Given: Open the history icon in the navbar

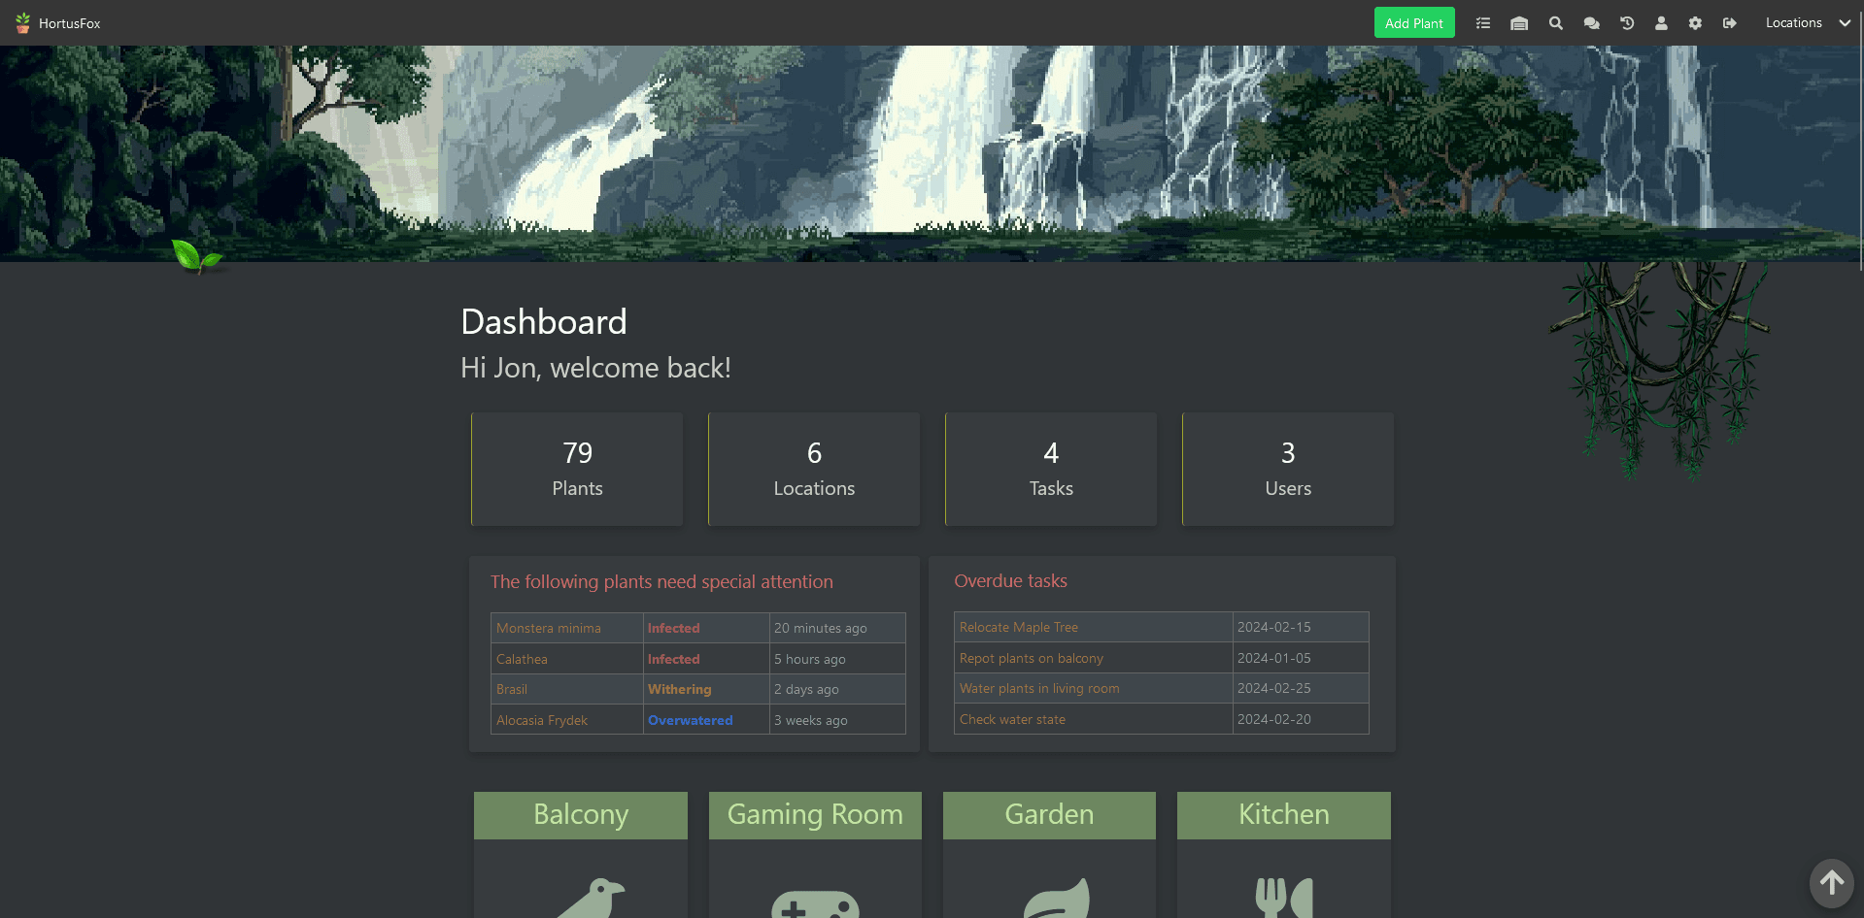Looking at the screenshot, I should (x=1627, y=22).
